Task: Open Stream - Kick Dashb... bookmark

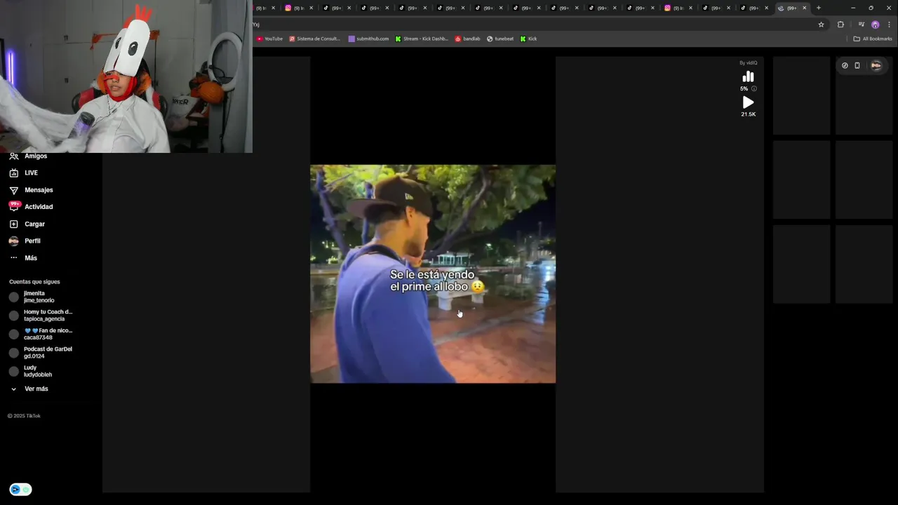Action: pos(421,39)
